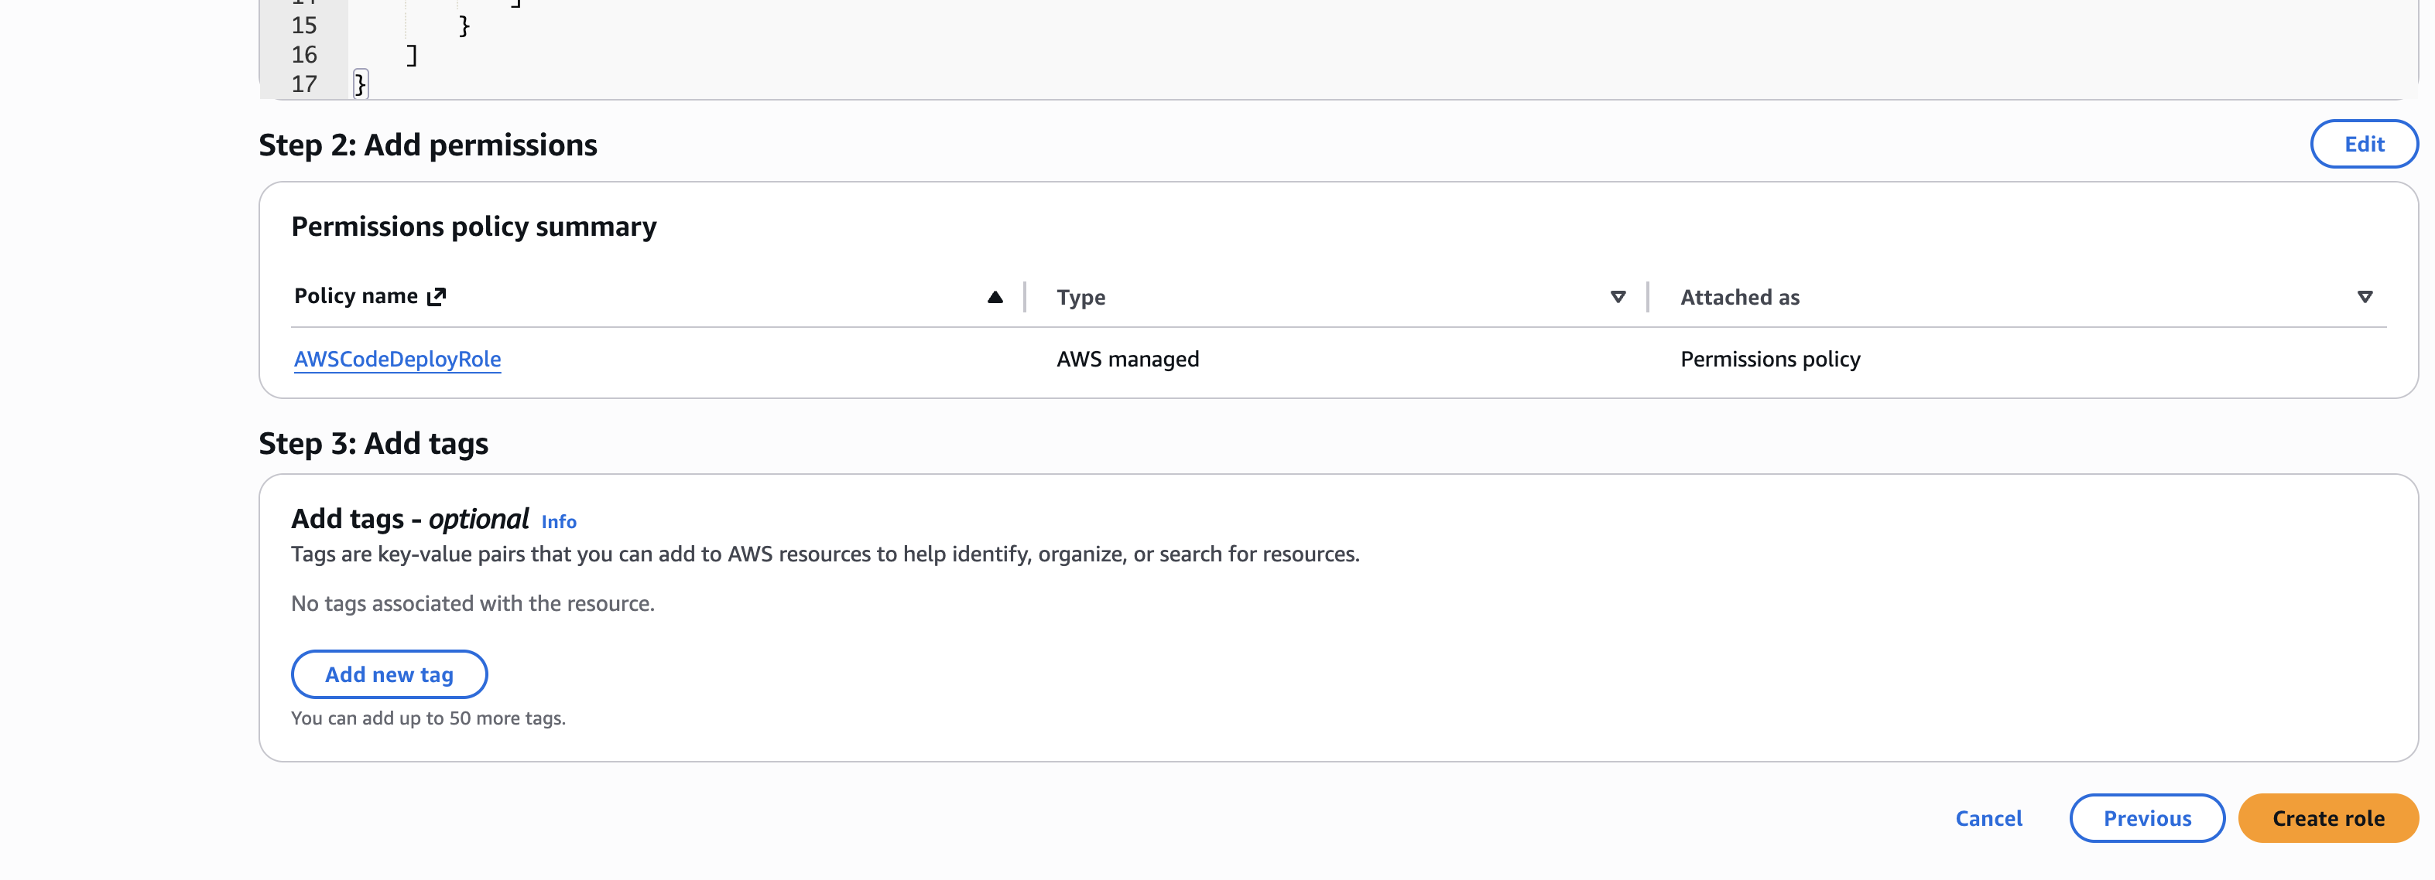Open the AWSCodeDeployRole policy link
2435x880 pixels.
pos(397,359)
